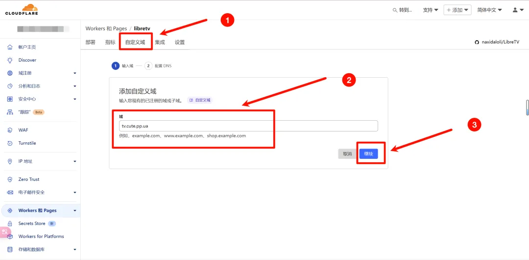Click the domain registration globe icon
Screen dimensions: 529x260
(x=10, y=73)
